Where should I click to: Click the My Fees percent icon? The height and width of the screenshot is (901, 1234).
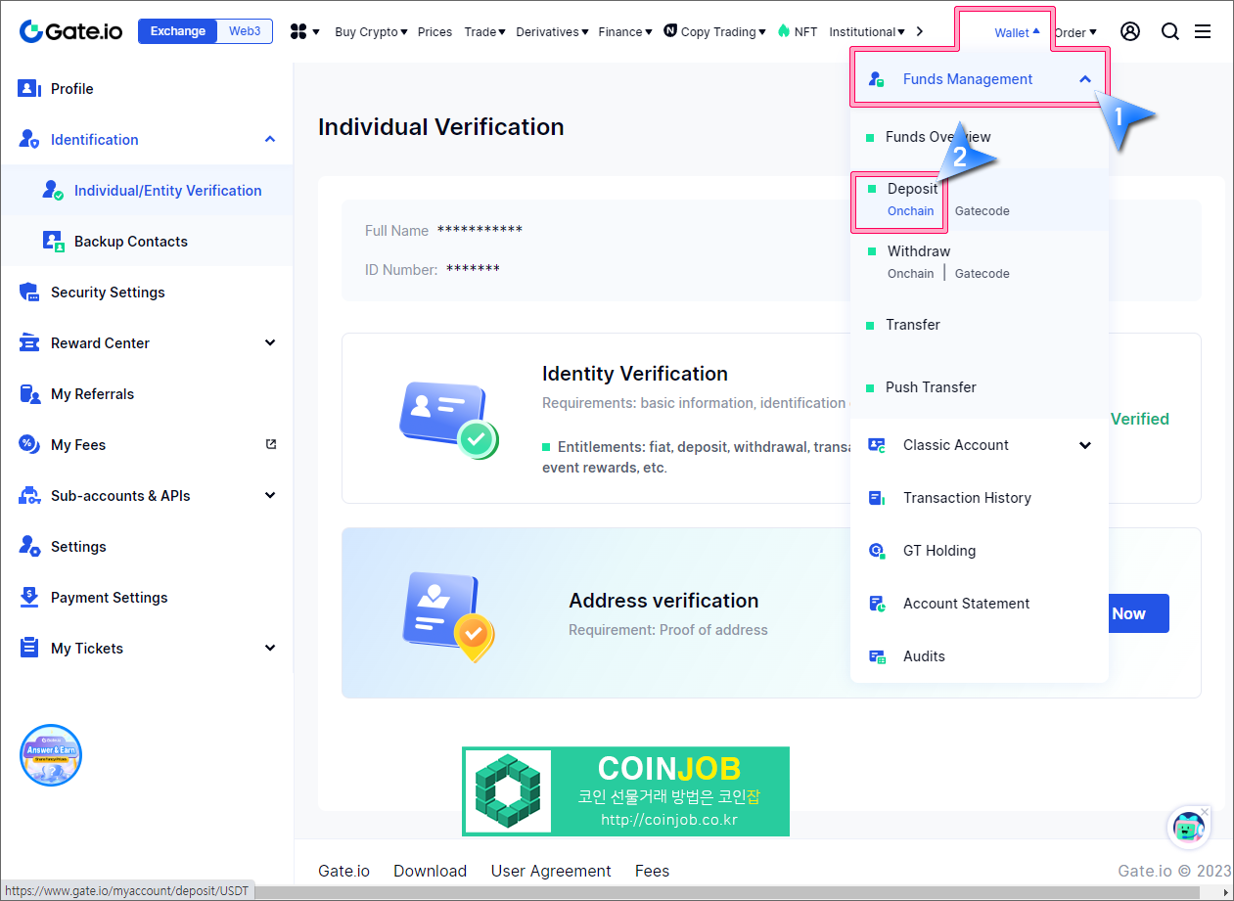coord(29,444)
